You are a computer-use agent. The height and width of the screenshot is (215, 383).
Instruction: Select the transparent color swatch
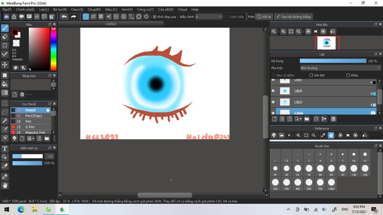click(x=16, y=43)
